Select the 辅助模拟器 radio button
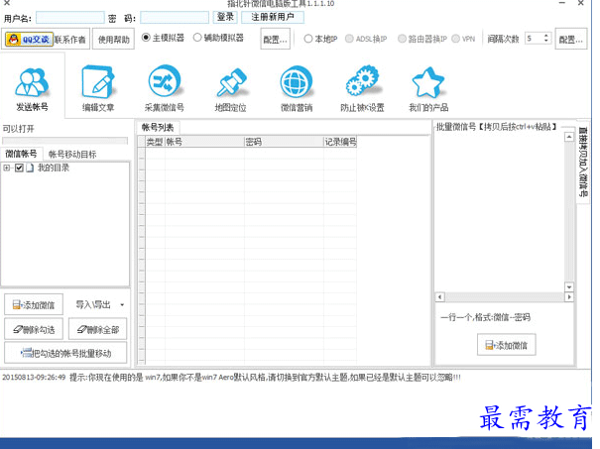This screenshot has height=449, width=600. click(197, 38)
